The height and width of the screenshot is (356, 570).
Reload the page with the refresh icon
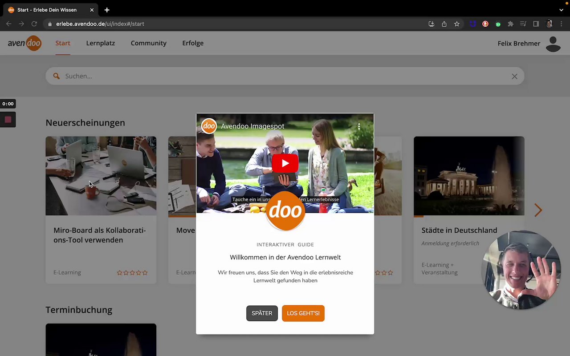(34, 24)
